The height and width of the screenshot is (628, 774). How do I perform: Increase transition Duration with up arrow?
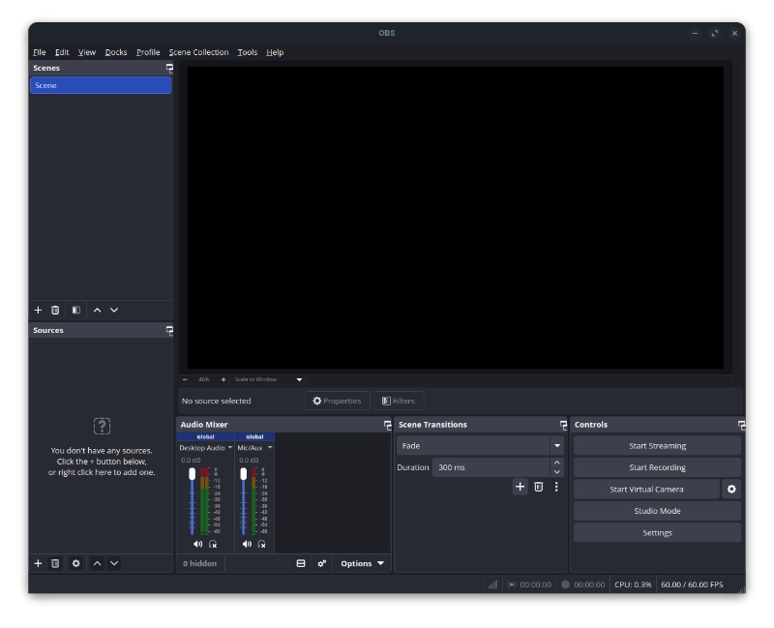pyautogui.click(x=557, y=463)
